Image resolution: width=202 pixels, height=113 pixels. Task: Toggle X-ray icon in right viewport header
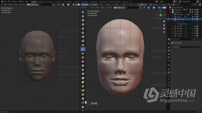(159, 8)
